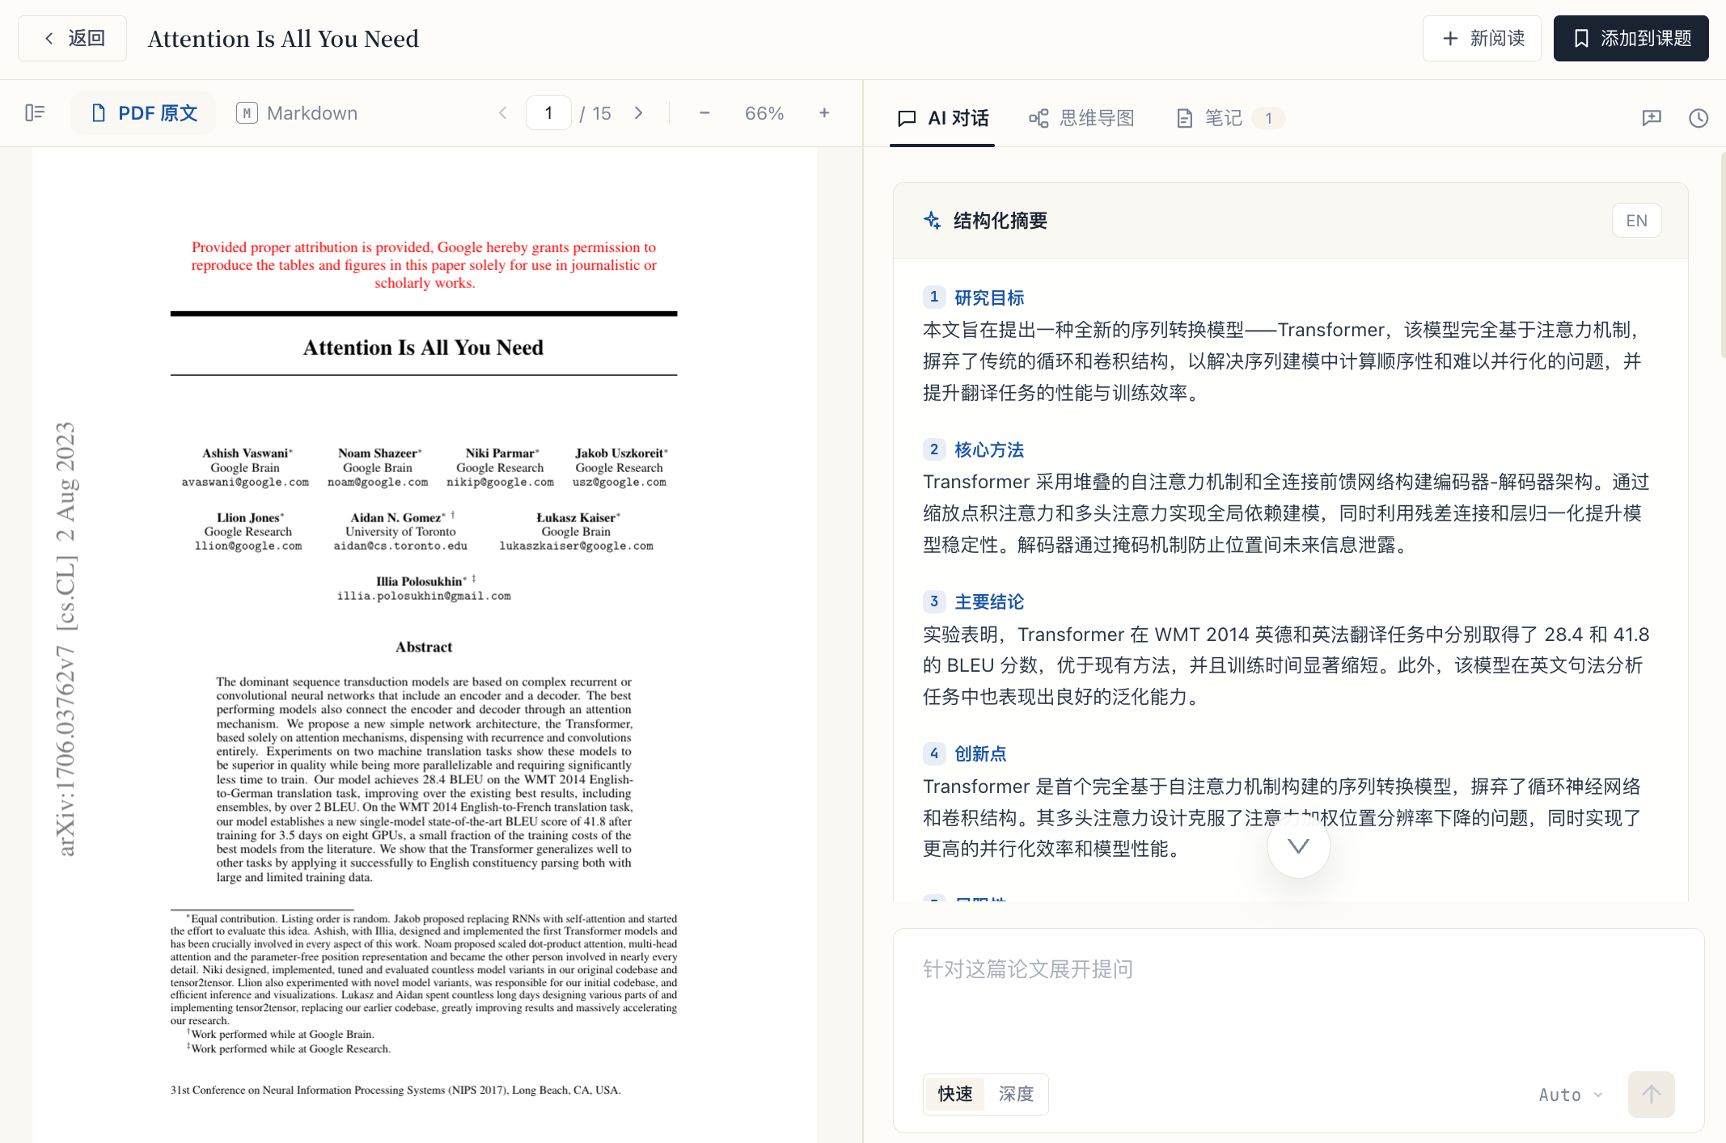This screenshot has height=1143, width=1726.
Task: Select 快速 response mode
Action: 955,1094
